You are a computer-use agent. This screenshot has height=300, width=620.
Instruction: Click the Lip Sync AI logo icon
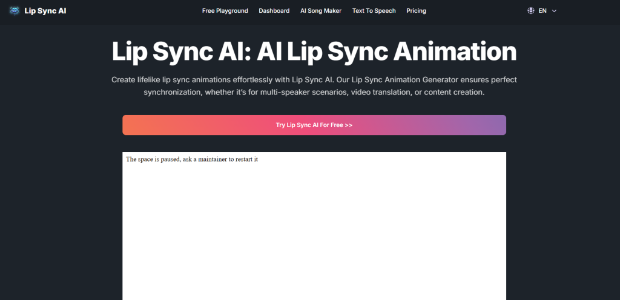15,11
